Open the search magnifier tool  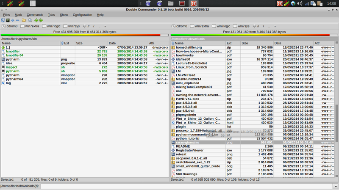coord(30,20)
